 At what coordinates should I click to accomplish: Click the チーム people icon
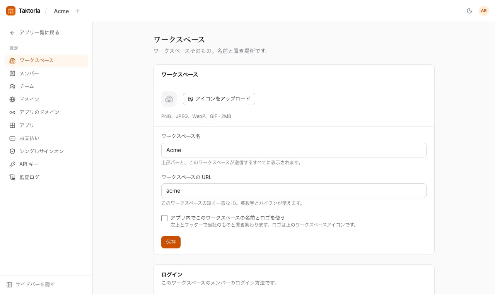click(x=12, y=87)
